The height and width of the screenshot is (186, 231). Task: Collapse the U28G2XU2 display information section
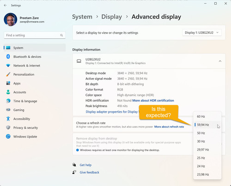[220, 61]
